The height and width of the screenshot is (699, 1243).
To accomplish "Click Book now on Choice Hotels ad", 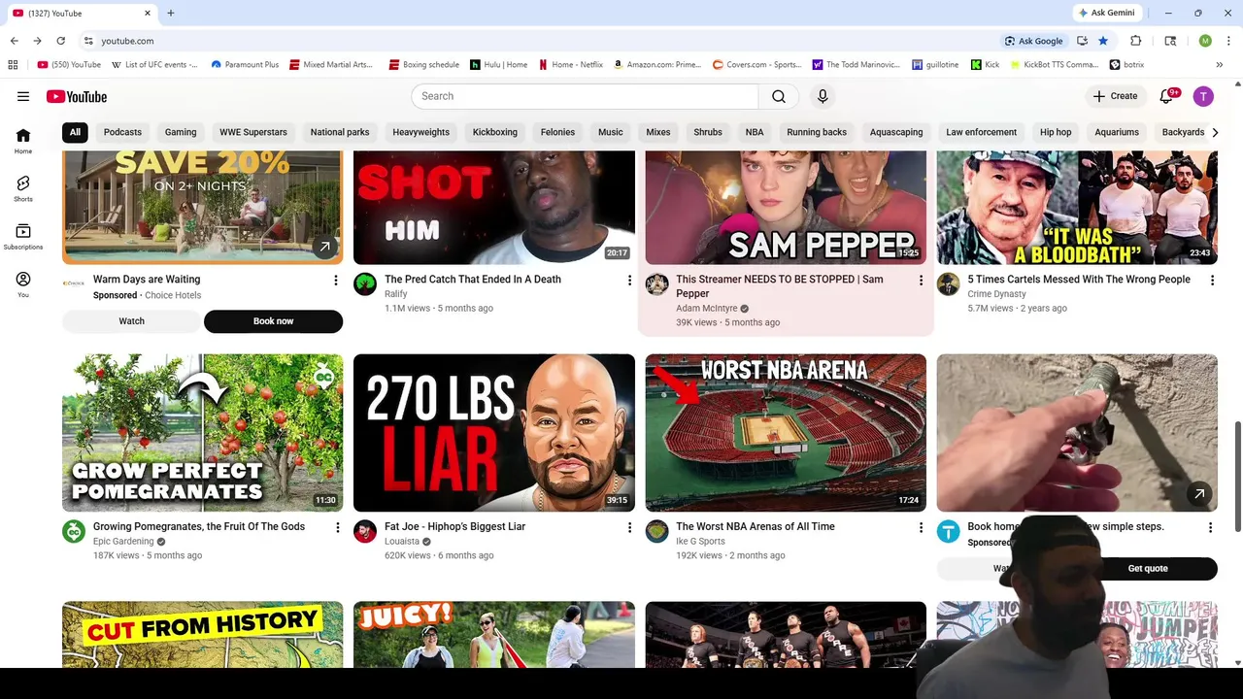I will (x=273, y=321).
